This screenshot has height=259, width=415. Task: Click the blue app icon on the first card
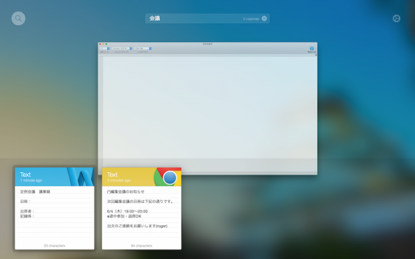[x=80, y=177]
